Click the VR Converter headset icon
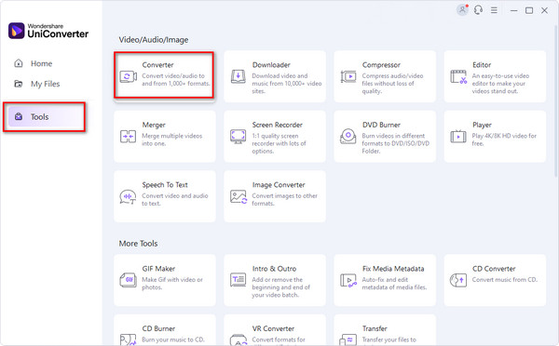The height and width of the screenshot is (346, 559). 239,339
